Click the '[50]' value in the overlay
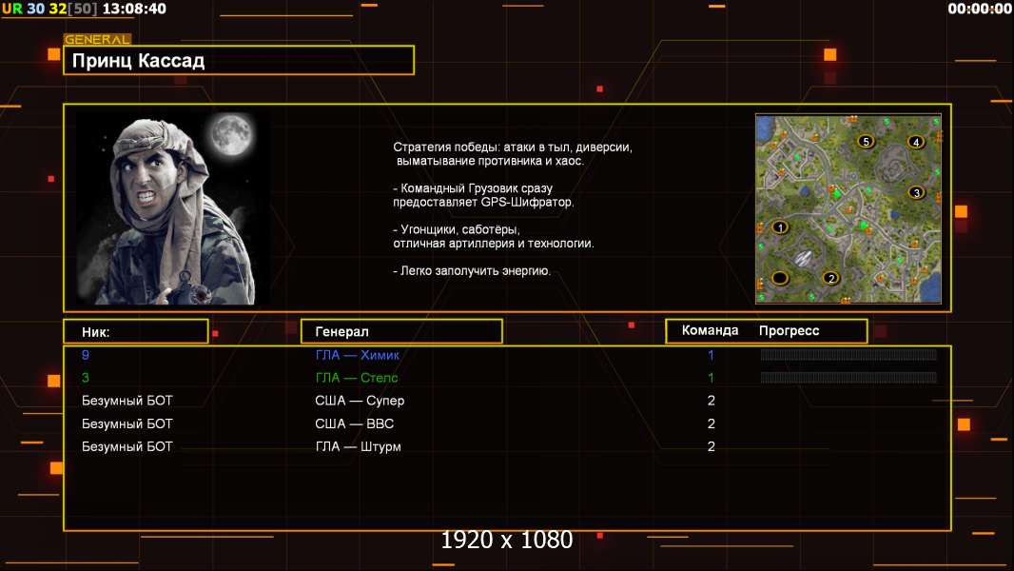Image resolution: width=1014 pixels, height=571 pixels. coord(82,9)
